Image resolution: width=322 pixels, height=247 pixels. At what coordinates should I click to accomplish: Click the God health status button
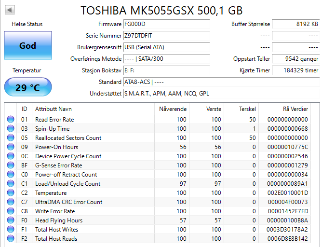pyautogui.click(x=28, y=45)
